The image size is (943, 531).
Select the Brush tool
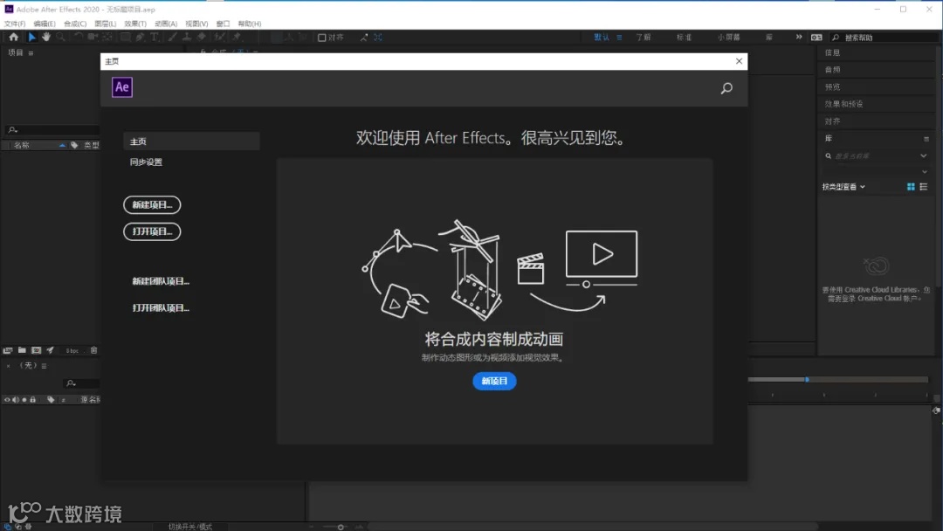tap(173, 37)
